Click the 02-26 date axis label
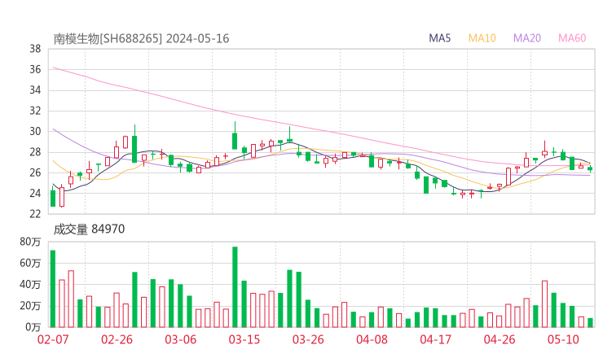603x358 pixels. (x=117, y=339)
